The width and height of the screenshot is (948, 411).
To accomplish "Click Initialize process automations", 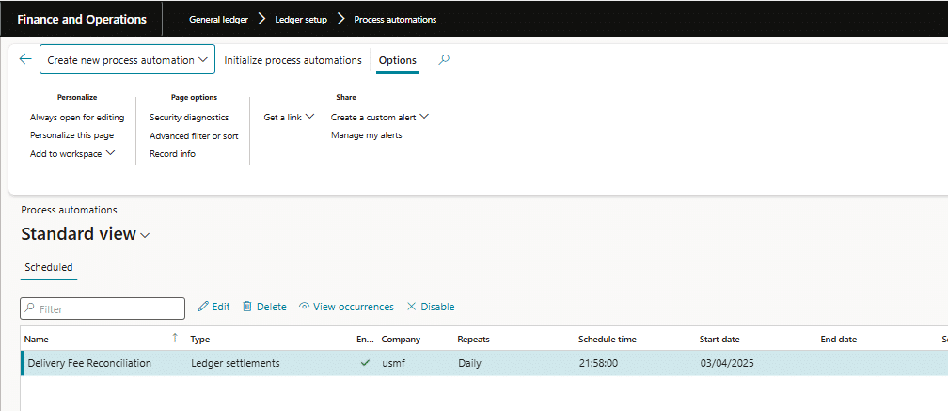I will (x=292, y=60).
